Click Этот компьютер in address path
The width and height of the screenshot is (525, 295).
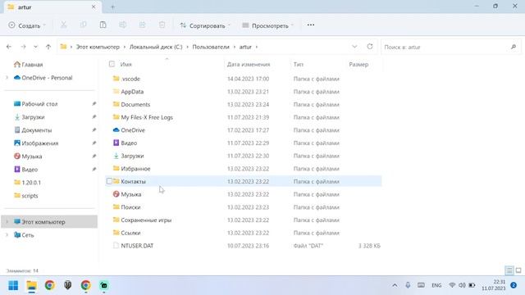pos(98,47)
